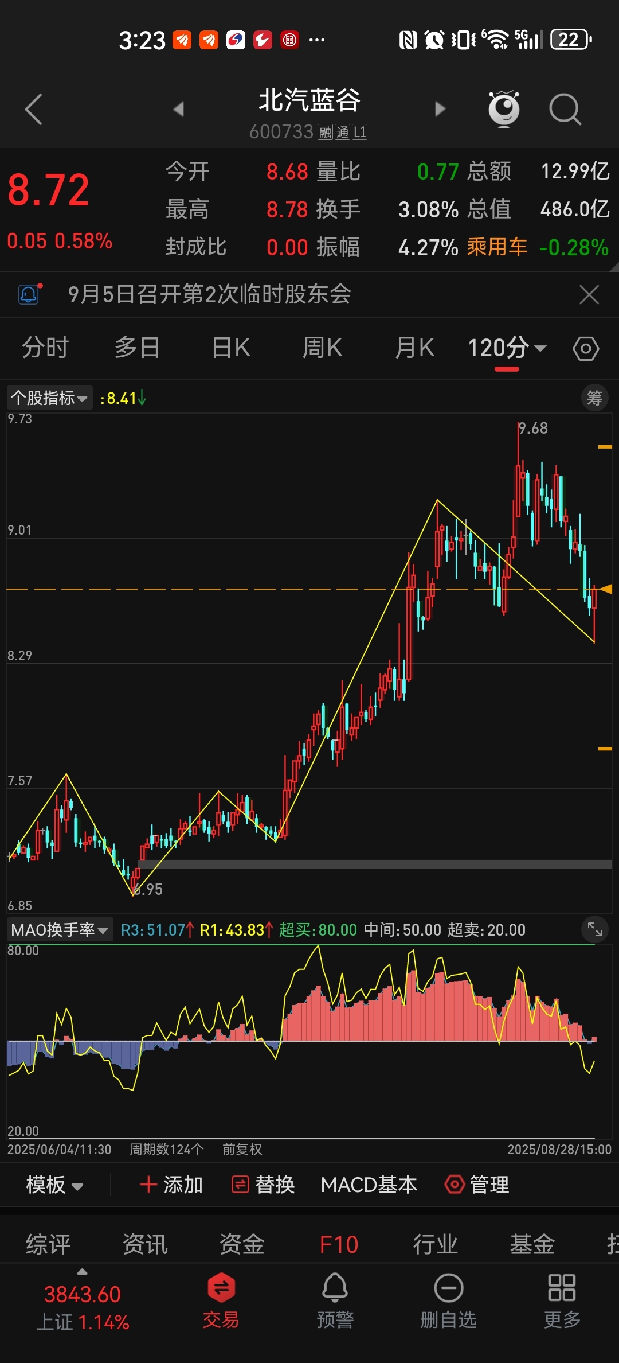Tap the 替换 replace indicator button
619x1363 pixels.
coord(263,1185)
